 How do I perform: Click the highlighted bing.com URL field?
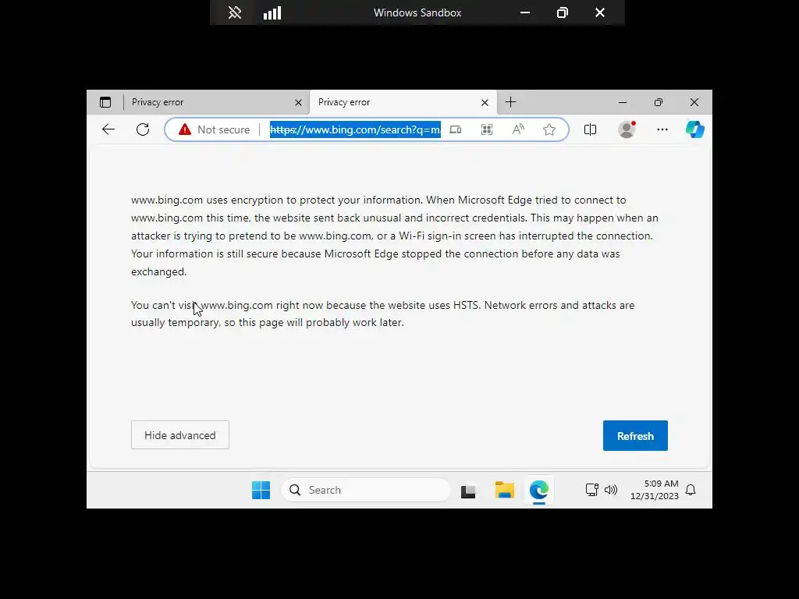[355, 129]
